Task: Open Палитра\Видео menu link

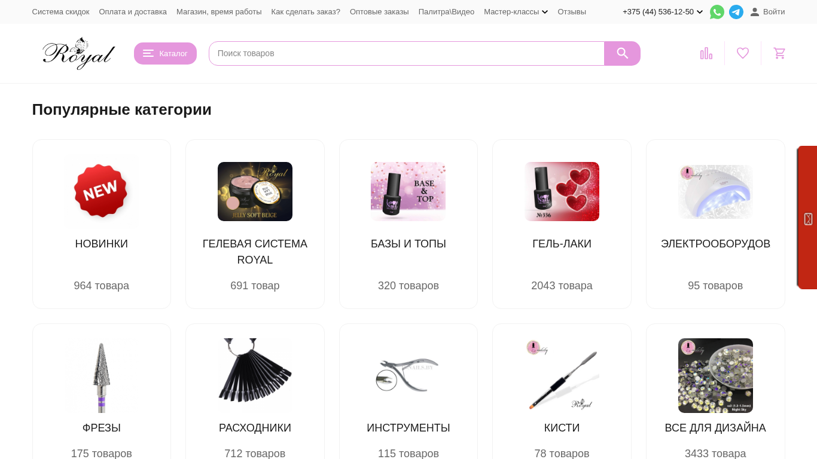Action: pos(446,12)
